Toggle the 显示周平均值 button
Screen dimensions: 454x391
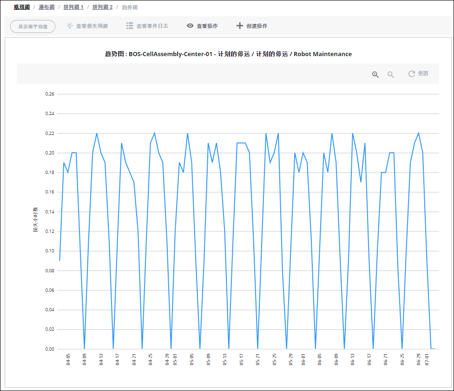pos(33,26)
